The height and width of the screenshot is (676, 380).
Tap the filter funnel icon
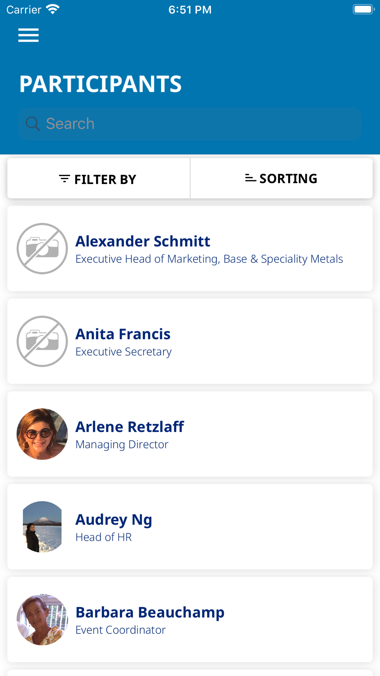point(64,179)
